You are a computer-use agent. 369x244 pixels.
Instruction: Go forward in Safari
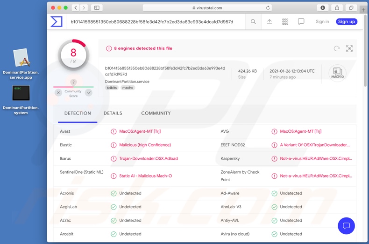84,8
